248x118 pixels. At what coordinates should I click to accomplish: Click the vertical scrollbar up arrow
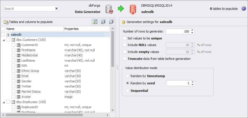(x=112, y=28)
